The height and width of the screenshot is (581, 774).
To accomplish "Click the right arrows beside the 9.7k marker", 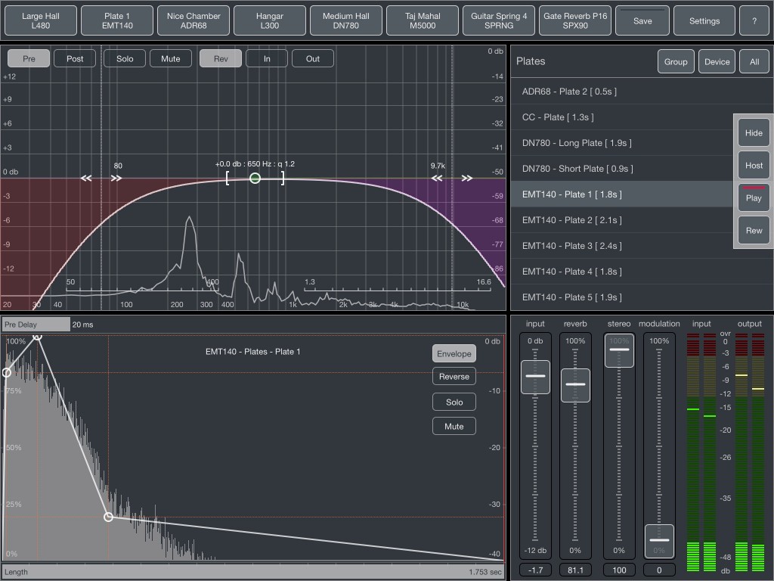I will 466,179.
